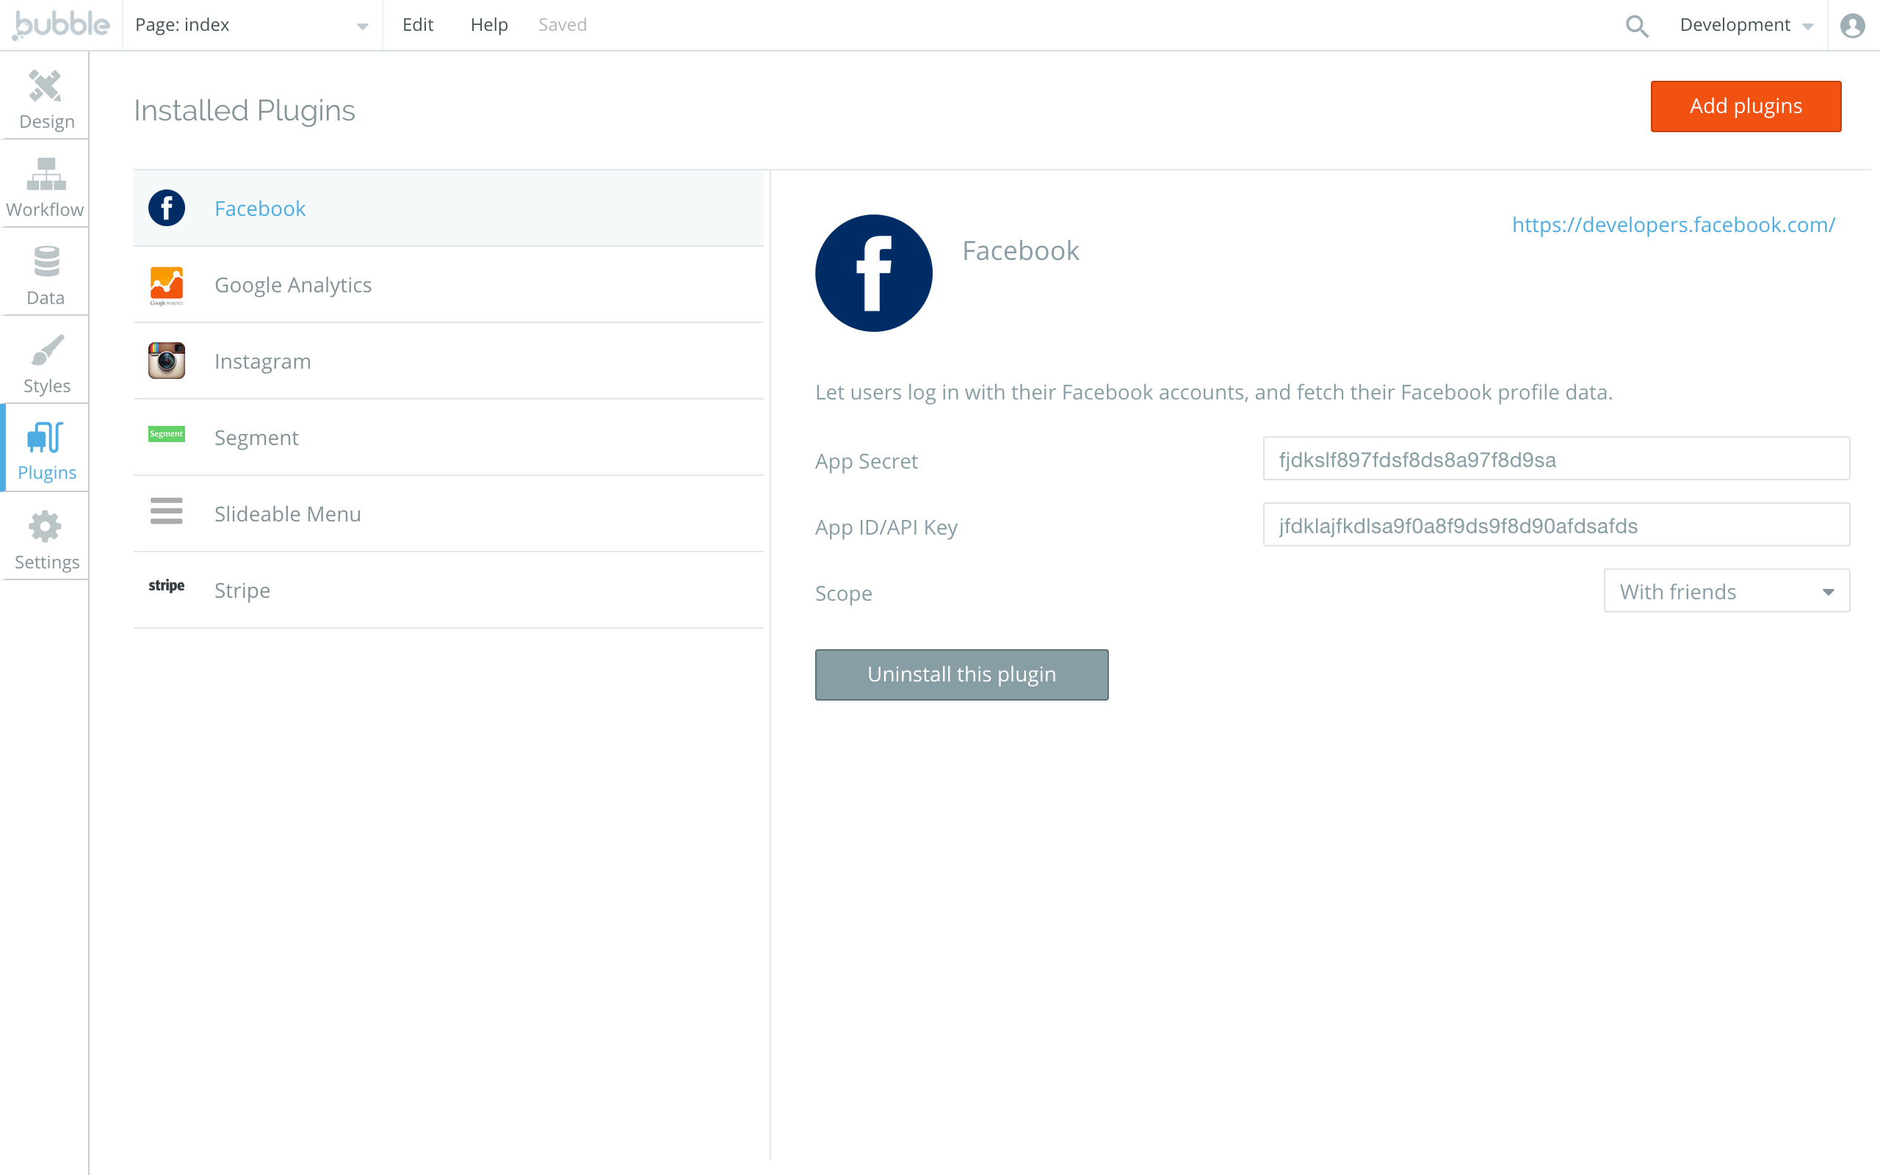
Task: Click the Add plugins button
Action: point(1745,106)
